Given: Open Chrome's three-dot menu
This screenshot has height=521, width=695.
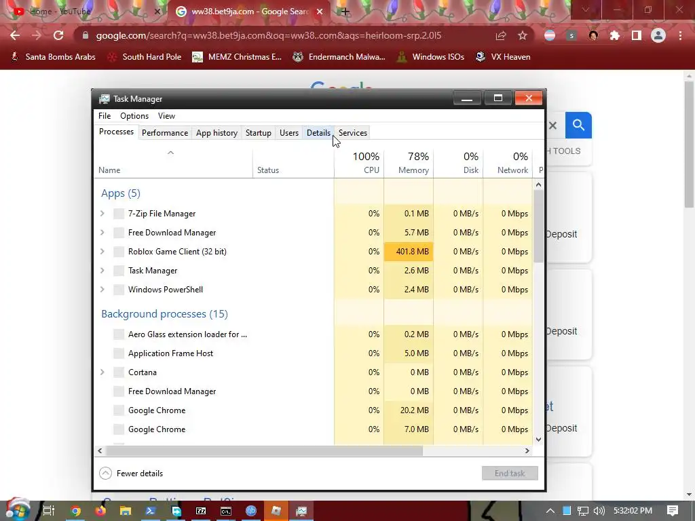Looking at the screenshot, I should (680, 35).
